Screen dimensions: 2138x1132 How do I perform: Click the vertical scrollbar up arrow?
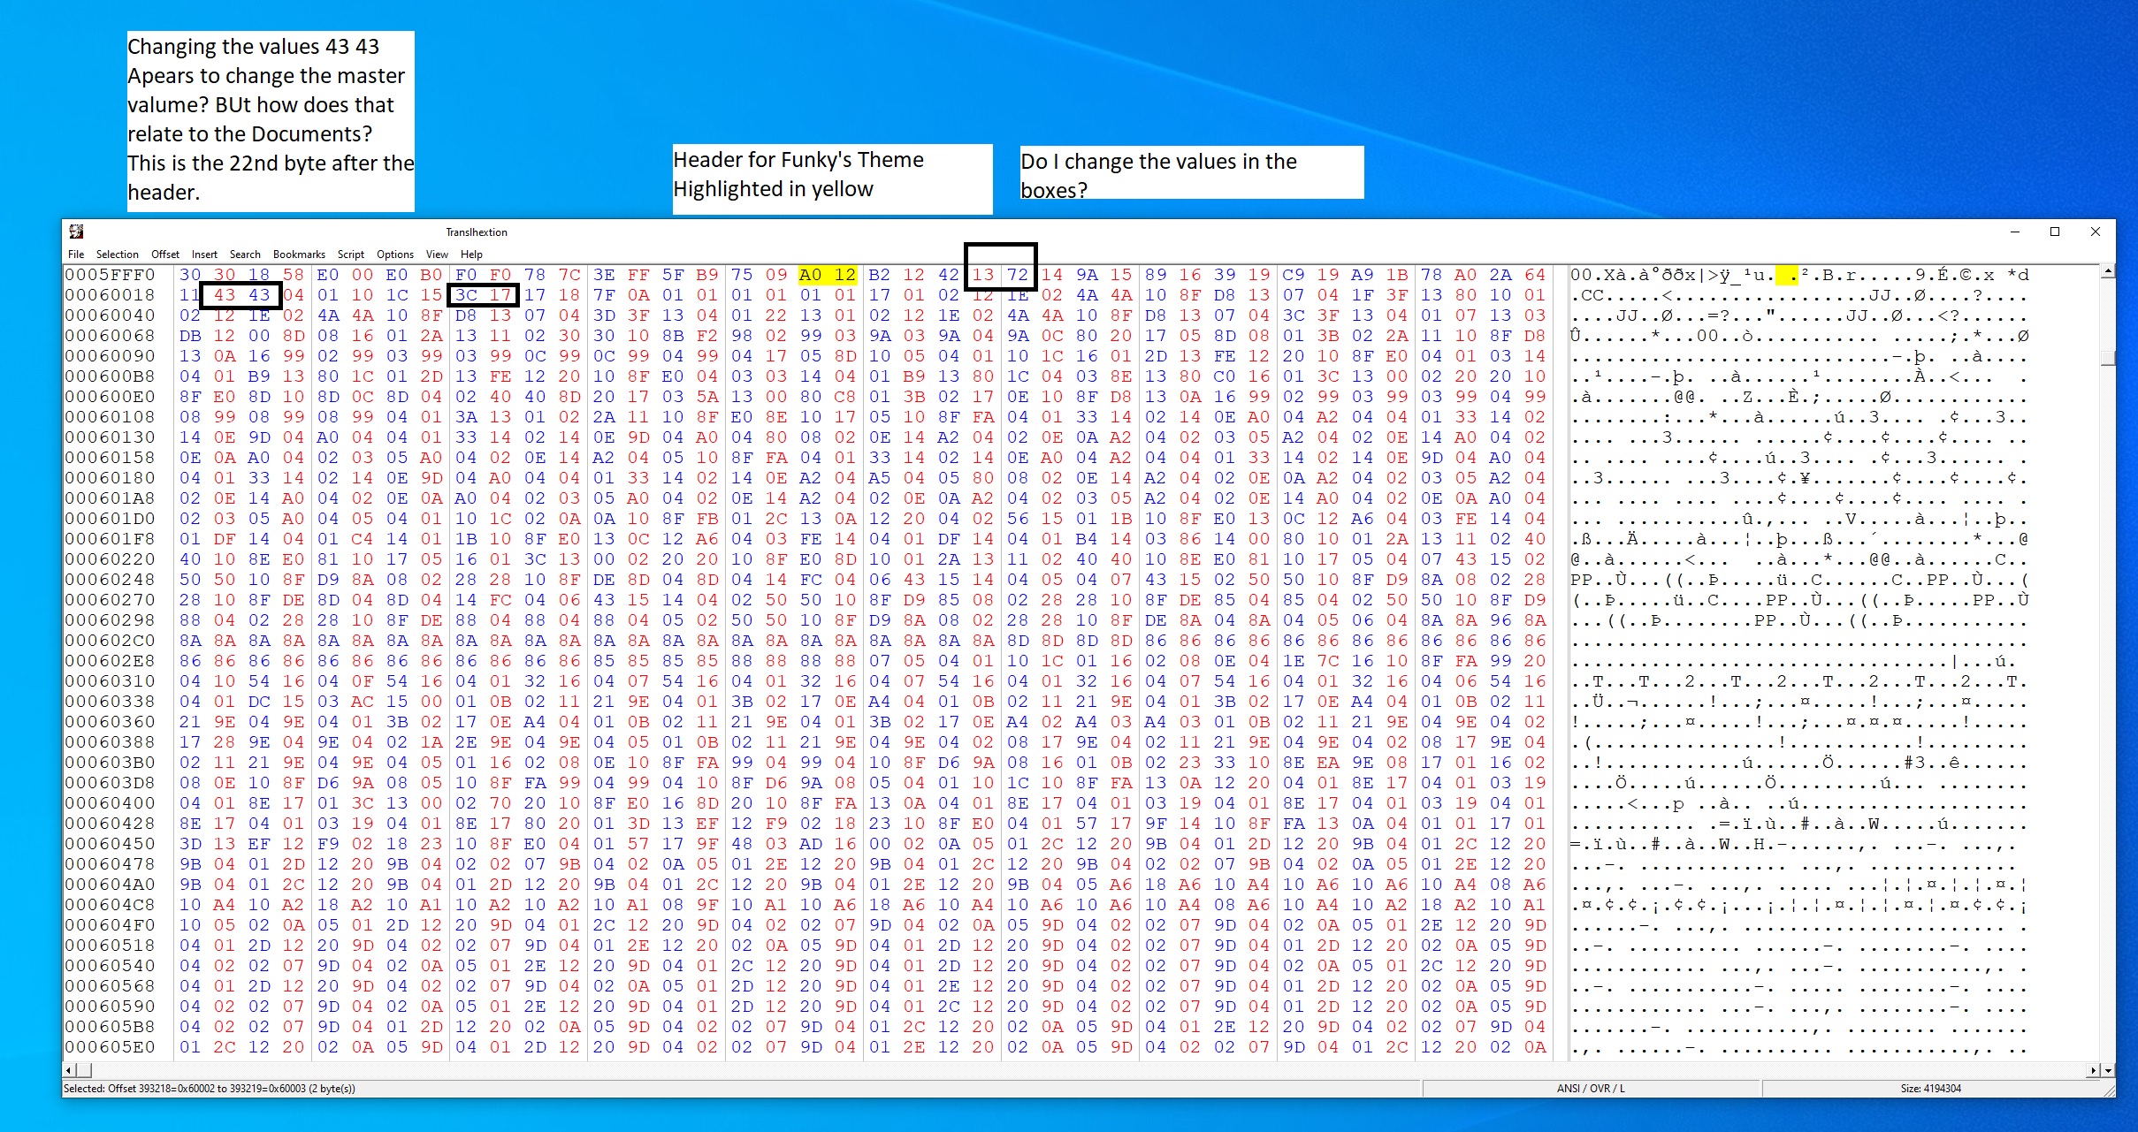[2108, 271]
